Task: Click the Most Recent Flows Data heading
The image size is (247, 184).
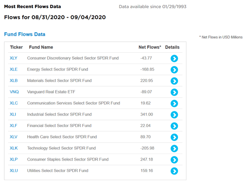Action: 32,7
